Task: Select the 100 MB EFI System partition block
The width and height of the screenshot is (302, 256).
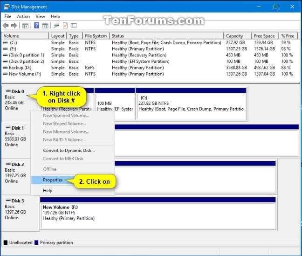Action: pos(115,104)
